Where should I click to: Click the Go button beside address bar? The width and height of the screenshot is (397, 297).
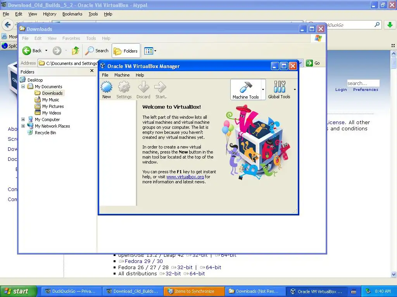tap(313, 63)
